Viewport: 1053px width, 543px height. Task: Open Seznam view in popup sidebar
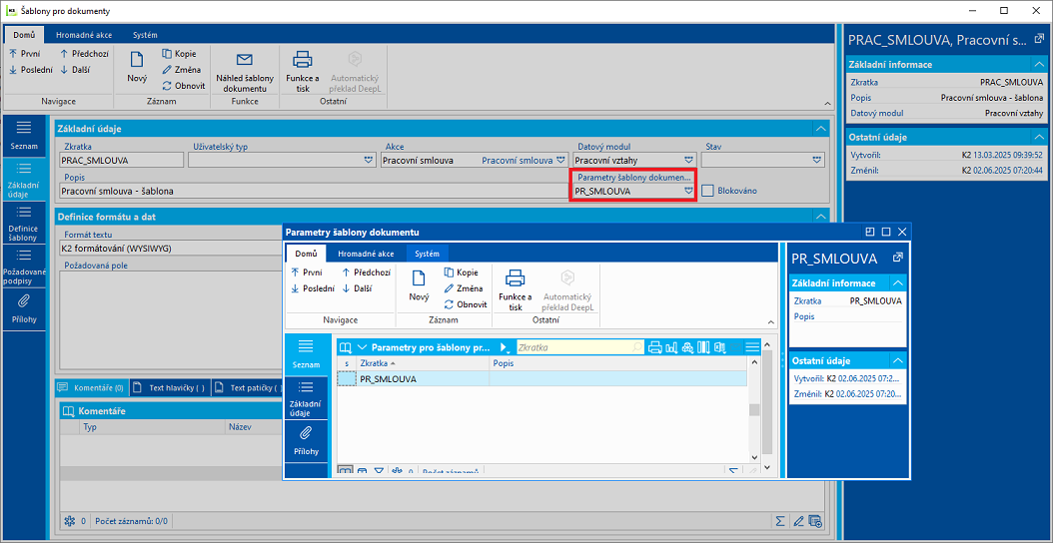[306, 353]
